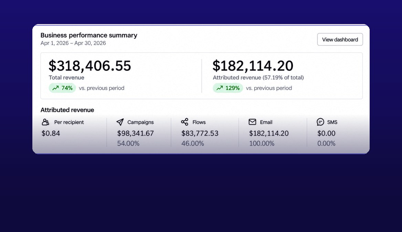This screenshot has width=402, height=232.
Task: Click the Email envelope icon
Action: [x=252, y=122]
